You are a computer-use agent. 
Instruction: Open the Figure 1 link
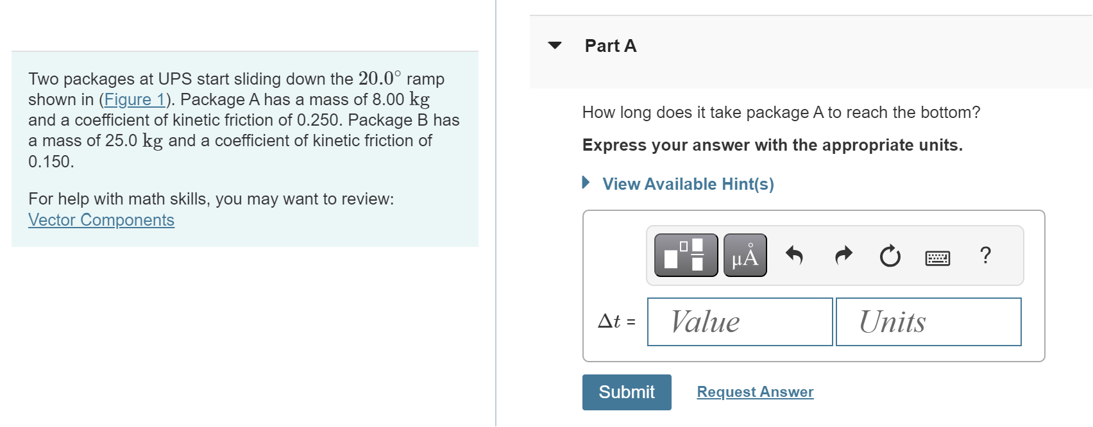(x=135, y=99)
